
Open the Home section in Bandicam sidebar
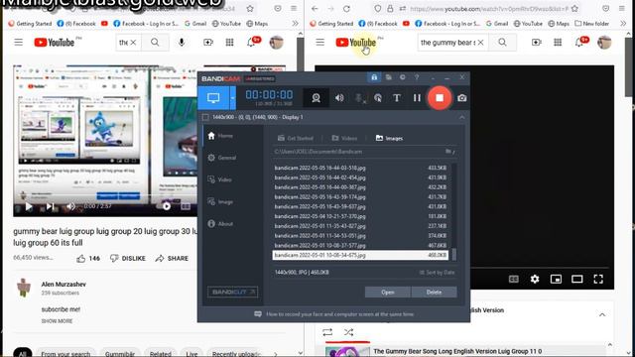pyautogui.click(x=220, y=136)
